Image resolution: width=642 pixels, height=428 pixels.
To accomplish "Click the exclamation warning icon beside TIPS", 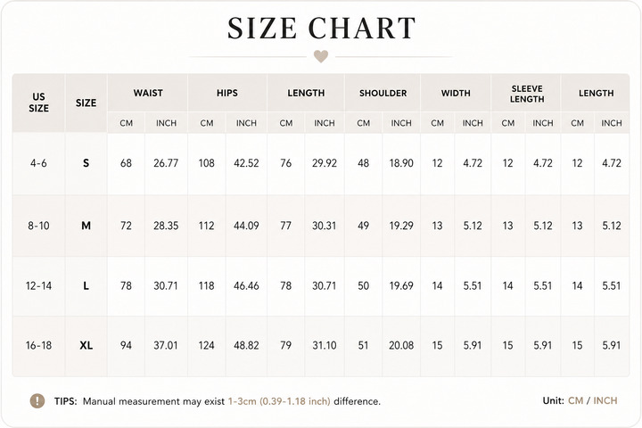I will tap(37, 400).
